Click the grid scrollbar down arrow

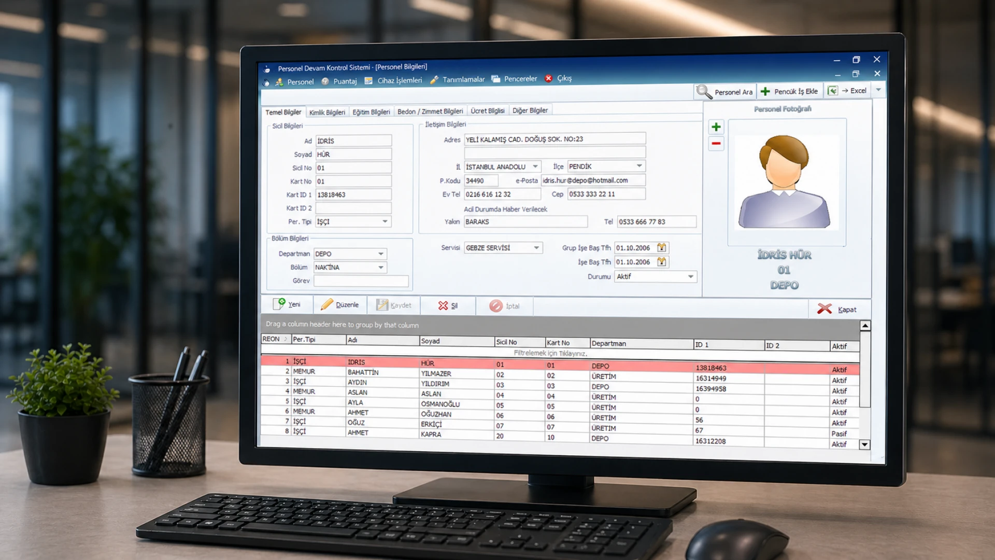tap(864, 445)
